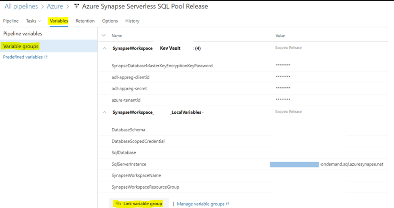This screenshot has width=394, height=208.
Task: Switch to the Pipeline tab
Action: pos(11,21)
